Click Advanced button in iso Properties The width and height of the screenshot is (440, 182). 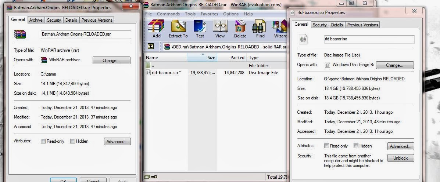pos(401,146)
